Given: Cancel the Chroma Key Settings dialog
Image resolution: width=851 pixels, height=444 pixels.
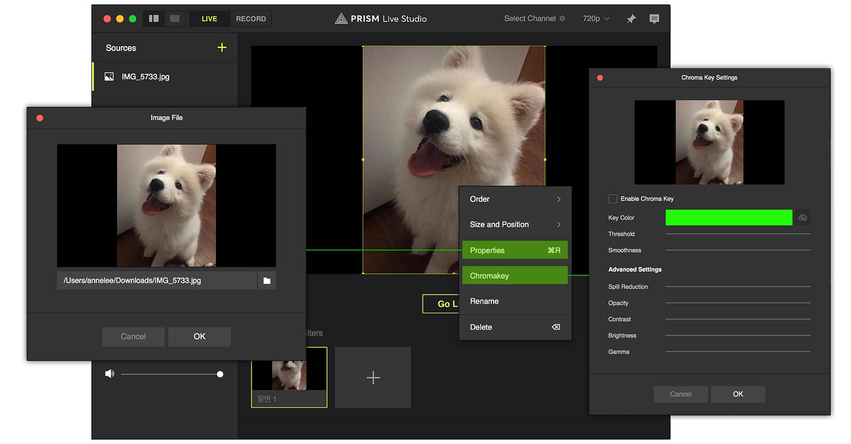Looking at the screenshot, I should [x=680, y=394].
